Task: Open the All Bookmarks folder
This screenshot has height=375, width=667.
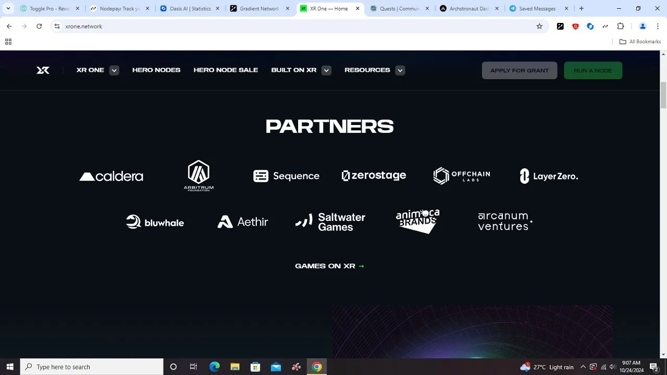Action: pyautogui.click(x=640, y=42)
